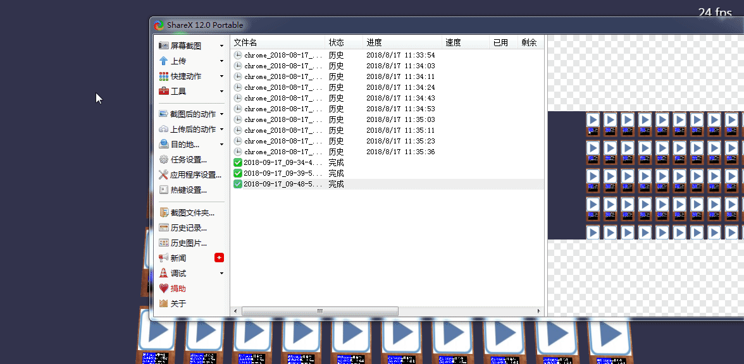The image size is (744, 364).
Task: Open the 截图文件夹 folder
Action: [x=191, y=213]
